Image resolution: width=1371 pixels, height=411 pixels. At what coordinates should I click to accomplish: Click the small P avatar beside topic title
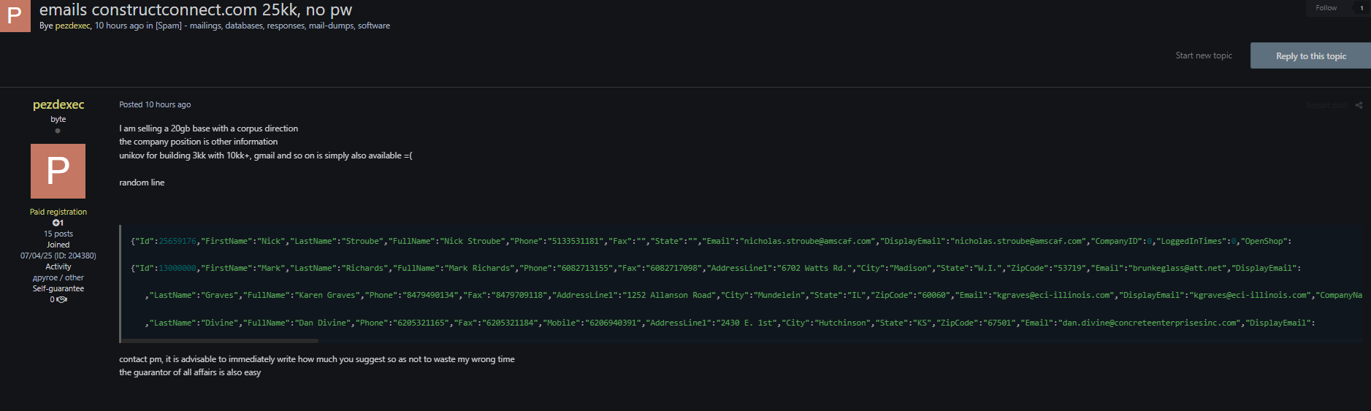click(x=15, y=15)
